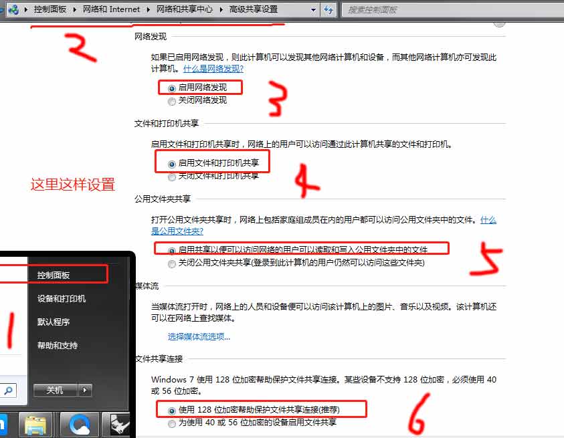Click the 搜索控制面板 search field
The image size is (564, 438).
448,9
